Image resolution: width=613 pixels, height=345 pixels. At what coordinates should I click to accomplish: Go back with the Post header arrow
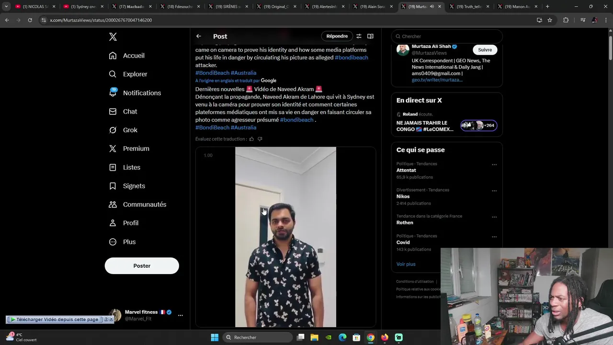pyautogui.click(x=199, y=36)
